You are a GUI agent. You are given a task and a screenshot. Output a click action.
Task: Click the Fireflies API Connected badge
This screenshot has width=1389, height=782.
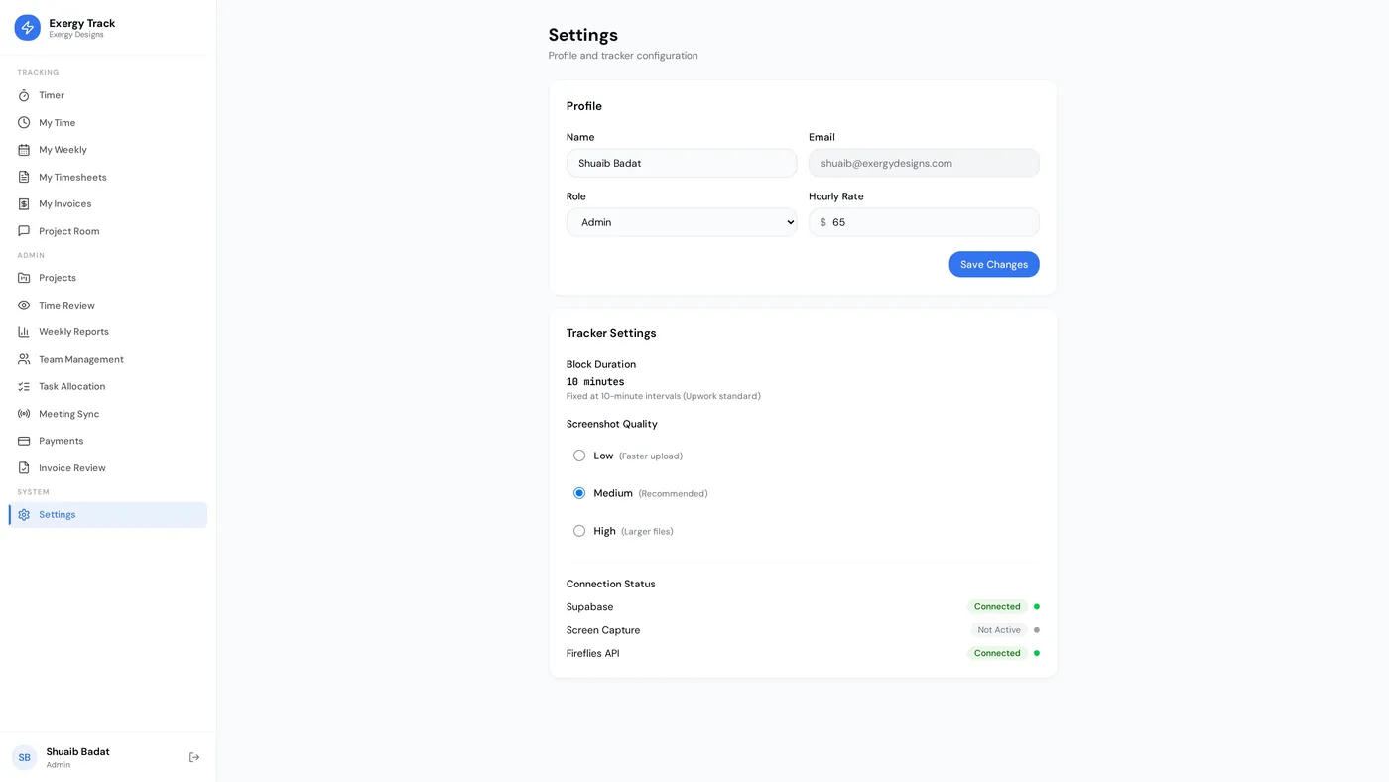coord(997,653)
